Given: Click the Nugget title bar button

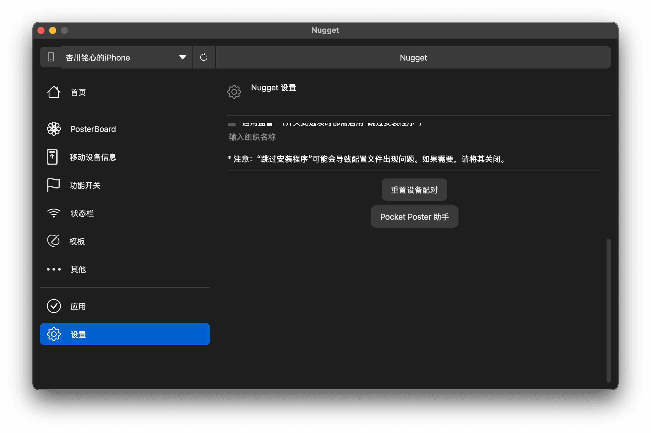Looking at the screenshot, I should pos(413,57).
